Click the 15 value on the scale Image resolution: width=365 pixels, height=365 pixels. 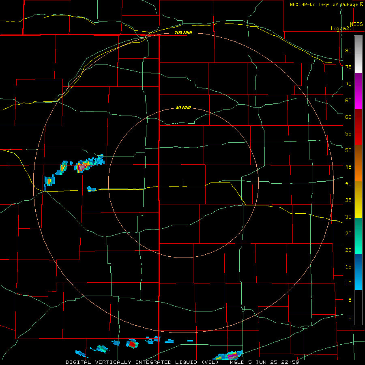[348, 267]
